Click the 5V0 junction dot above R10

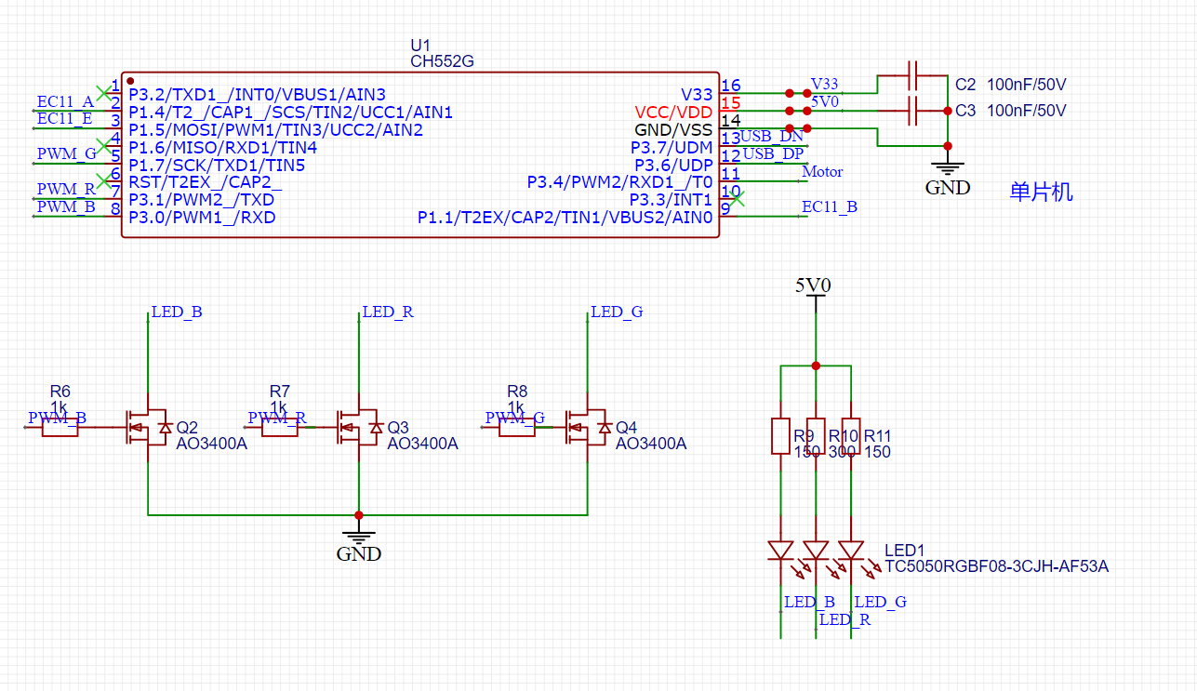(816, 365)
